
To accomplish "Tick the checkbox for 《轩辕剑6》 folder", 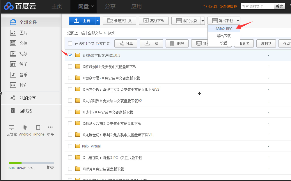I will point(70,66).
